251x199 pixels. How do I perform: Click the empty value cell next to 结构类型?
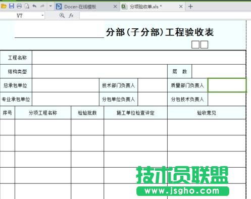99,71
